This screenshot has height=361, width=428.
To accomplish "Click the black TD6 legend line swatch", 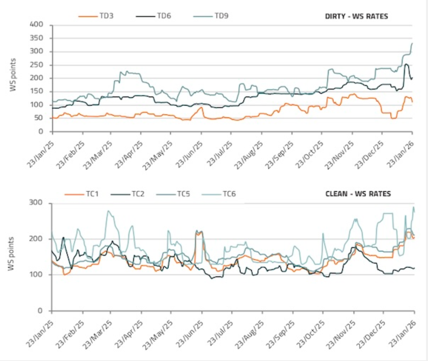I will [144, 17].
